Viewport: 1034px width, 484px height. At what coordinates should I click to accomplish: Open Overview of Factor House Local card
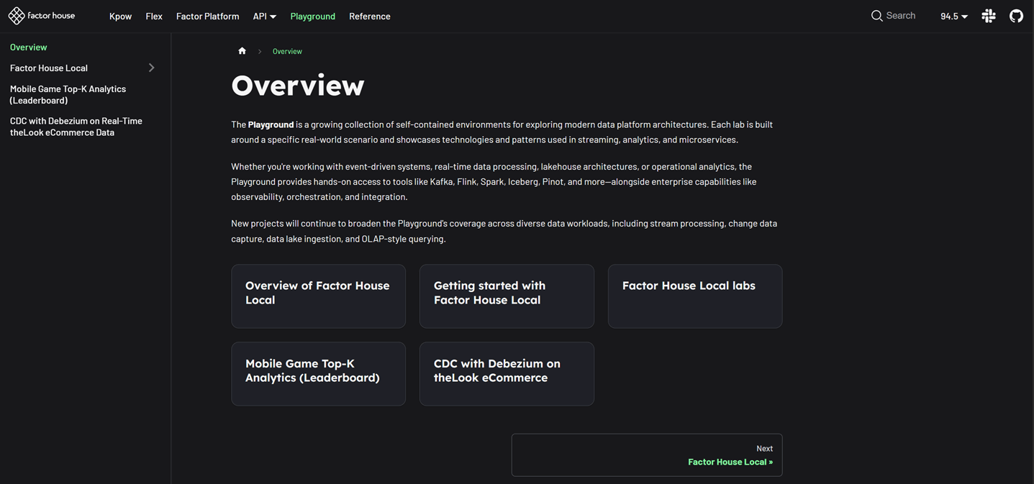pos(318,296)
